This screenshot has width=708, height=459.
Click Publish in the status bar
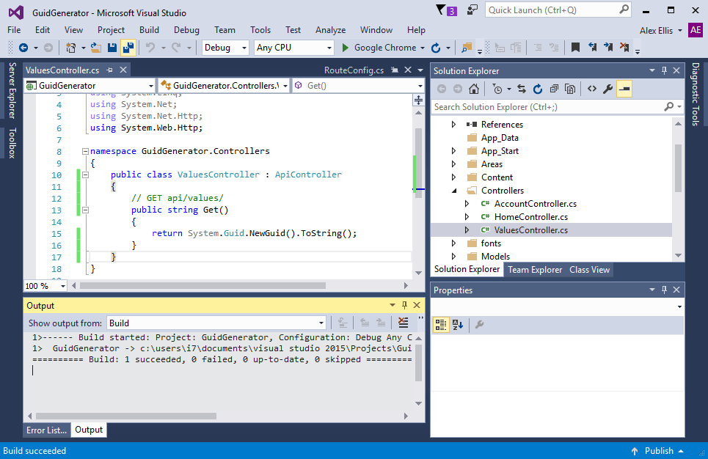coord(658,450)
